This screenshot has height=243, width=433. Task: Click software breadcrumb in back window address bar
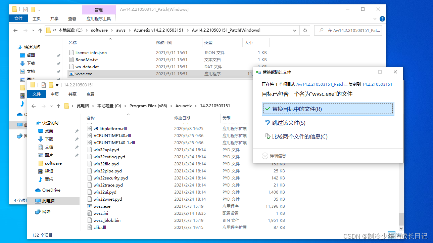point(99,30)
